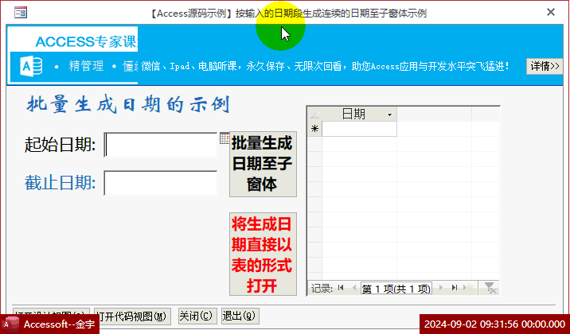This screenshot has height=334, width=570.
Task: Click the 详情>> button in banner
Action: [x=545, y=66]
